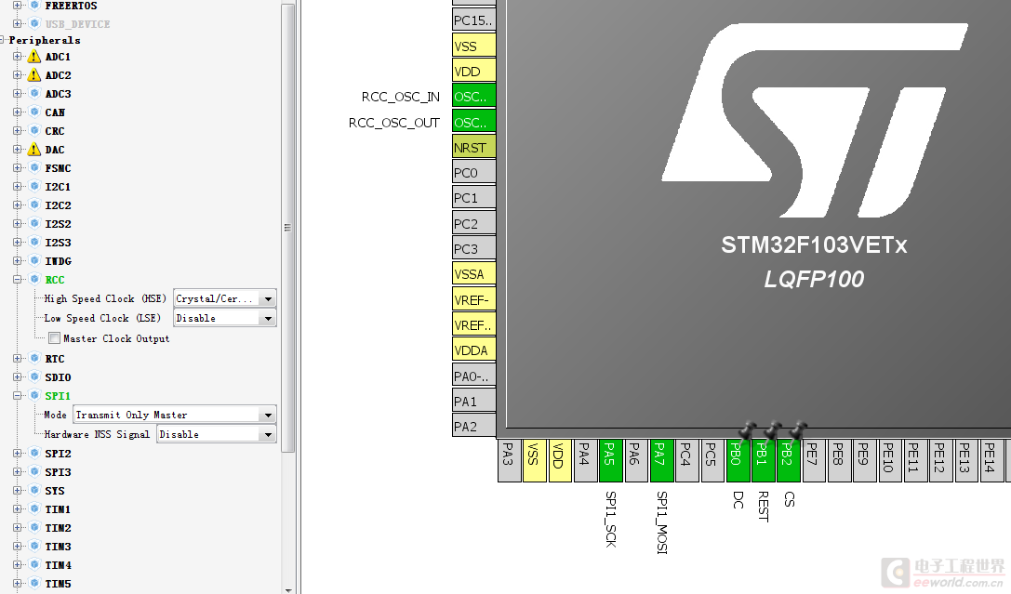The height and width of the screenshot is (594, 1011).
Task: Click the PA2 pin on the chip
Action: click(x=474, y=427)
